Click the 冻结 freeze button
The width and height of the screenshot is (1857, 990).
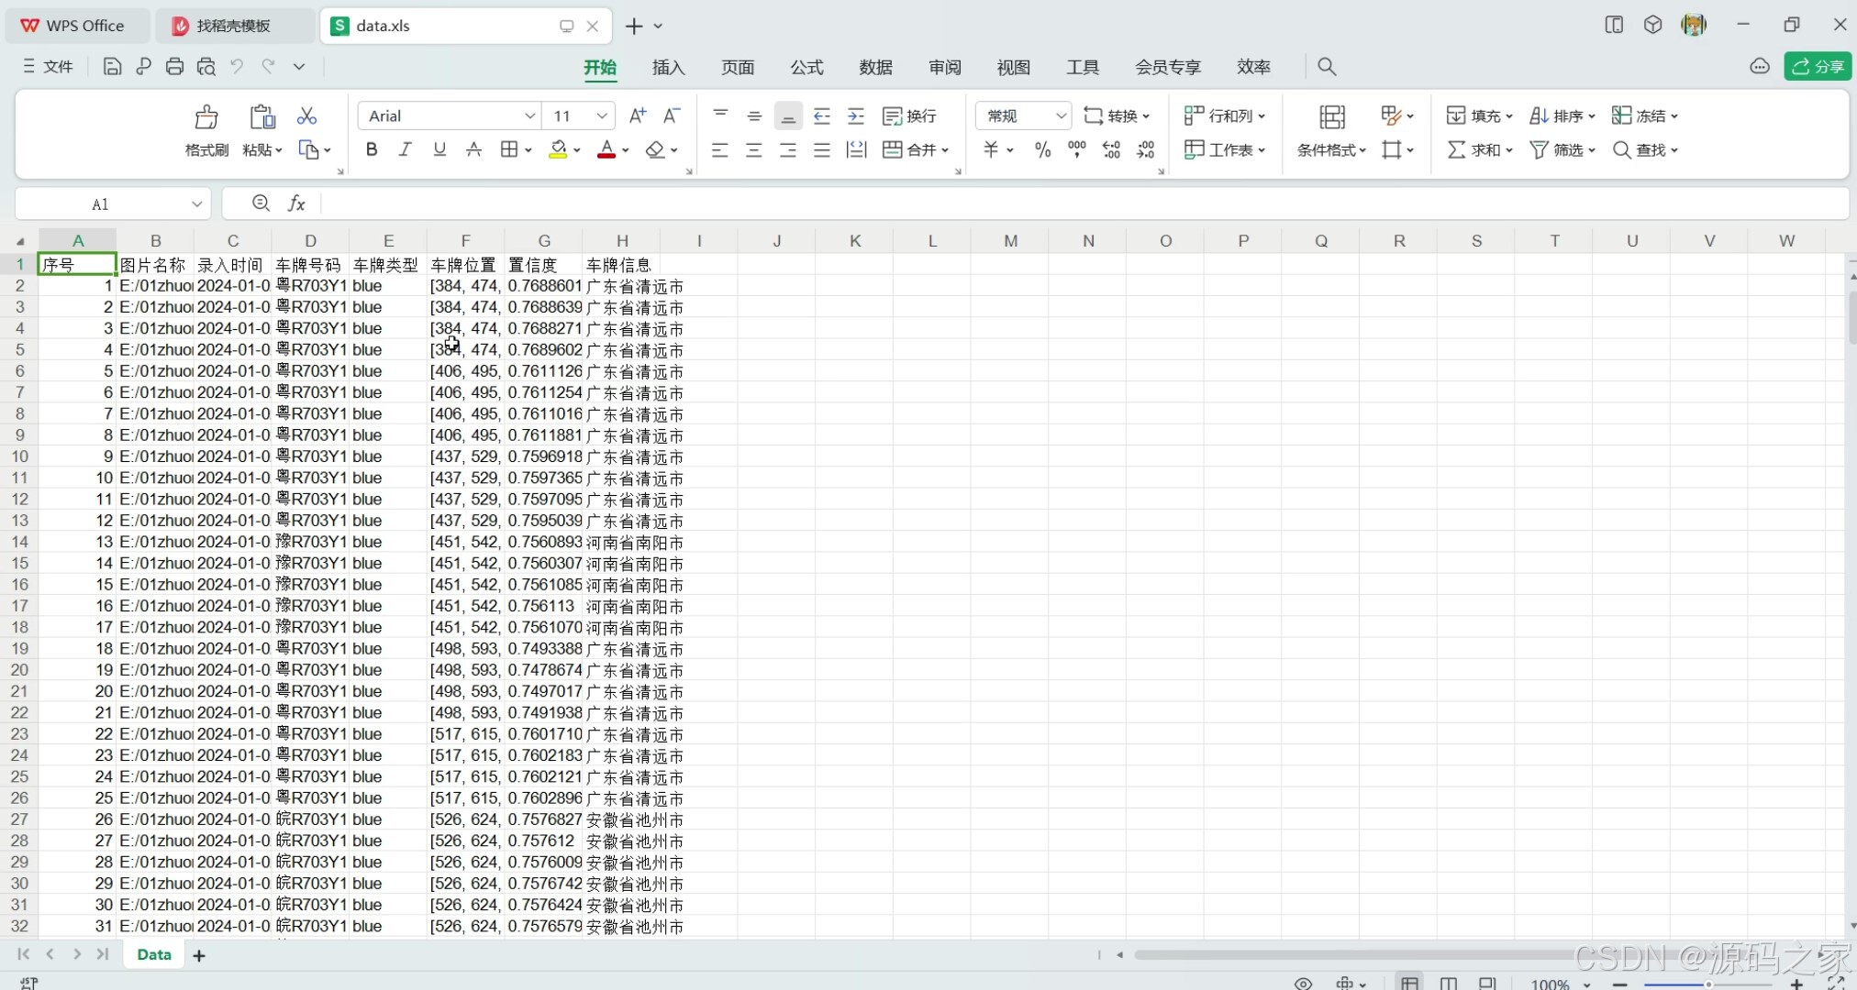click(x=1646, y=115)
